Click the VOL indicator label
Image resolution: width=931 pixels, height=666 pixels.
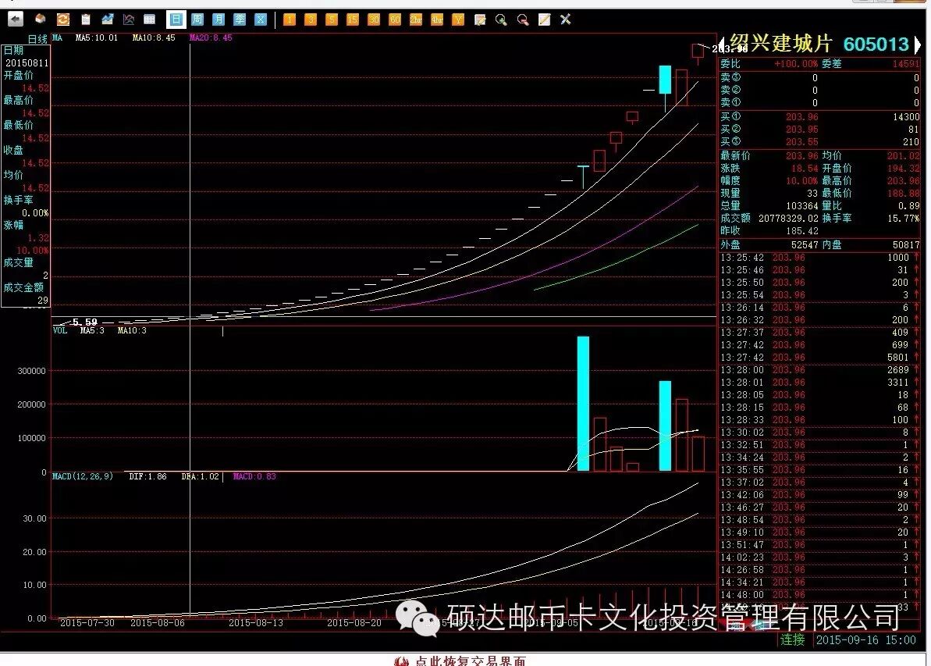60,330
